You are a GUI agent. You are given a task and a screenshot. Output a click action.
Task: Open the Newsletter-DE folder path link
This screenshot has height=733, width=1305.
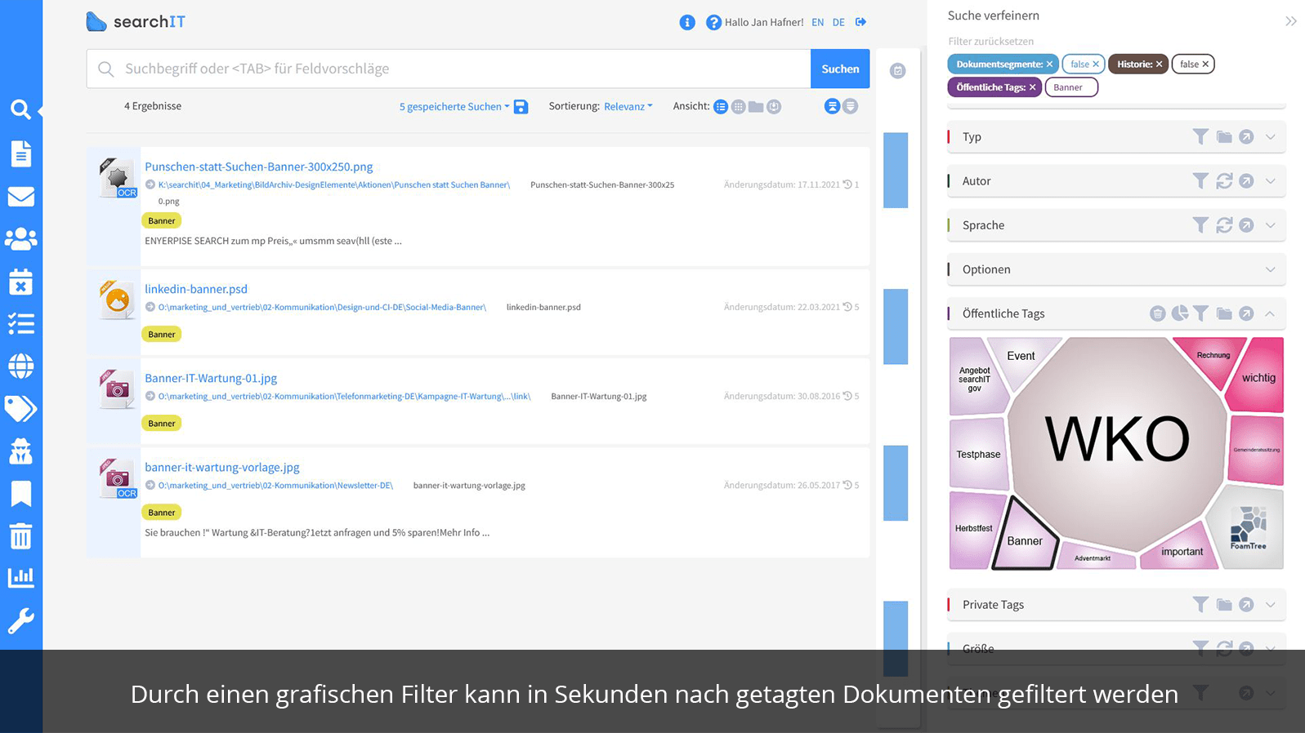click(275, 485)
